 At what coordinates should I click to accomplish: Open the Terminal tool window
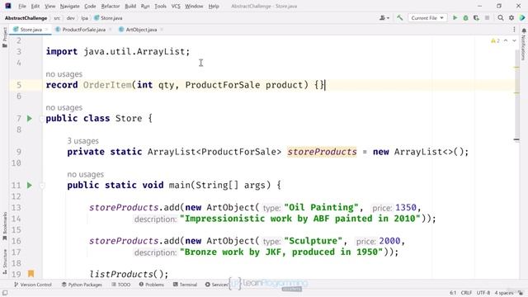click(x=185, y=285)
